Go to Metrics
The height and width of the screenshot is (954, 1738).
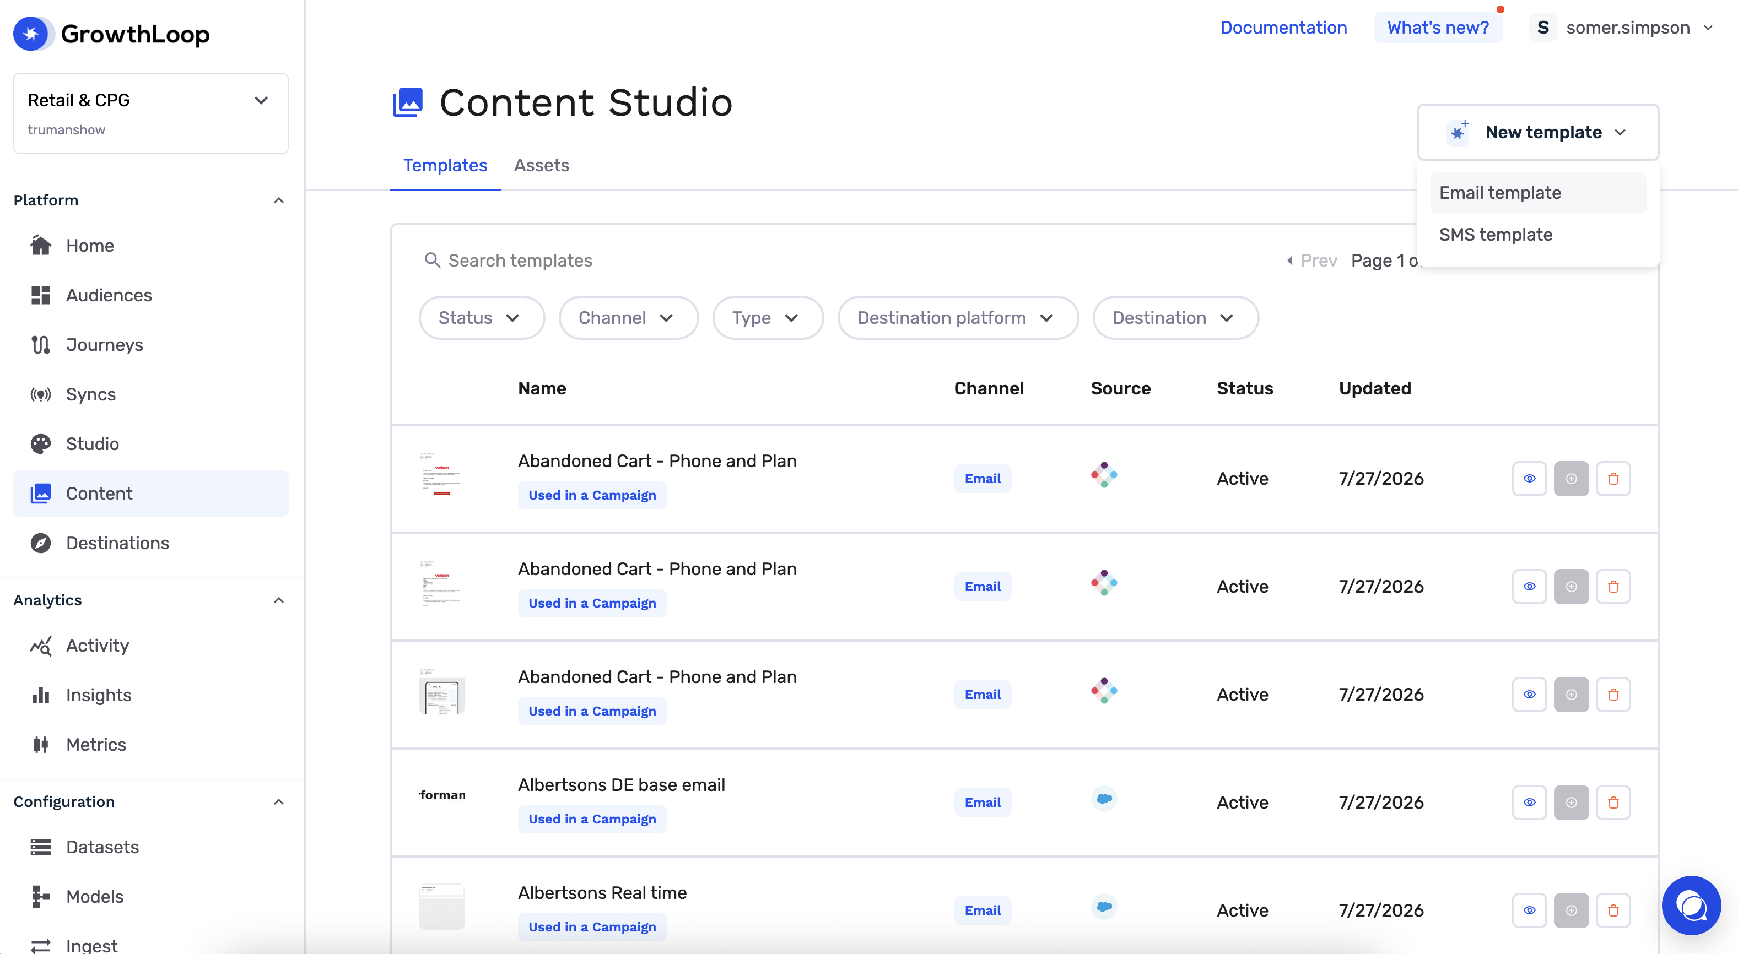click(95, 744)
